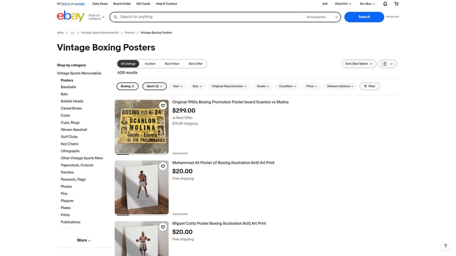Open the shopping cart
Image resolution: width=456 pixels, height=256 pixels.
tap(396, 3)
